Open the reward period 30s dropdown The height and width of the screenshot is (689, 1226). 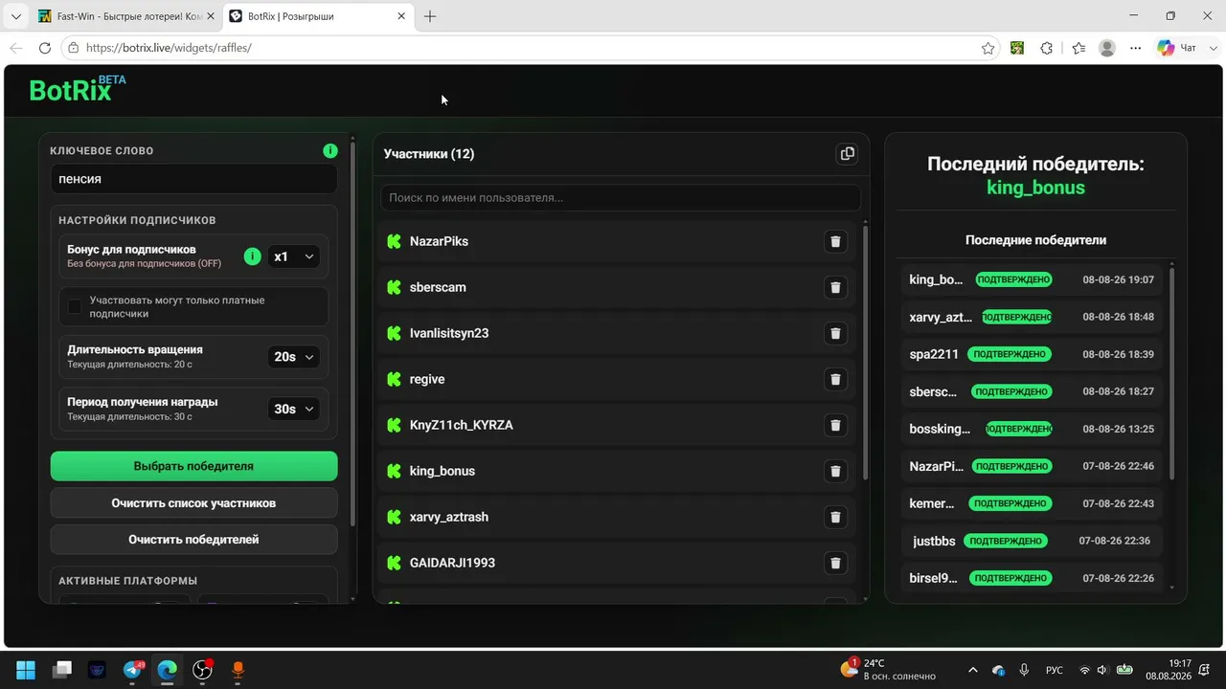tap(293, 409)
